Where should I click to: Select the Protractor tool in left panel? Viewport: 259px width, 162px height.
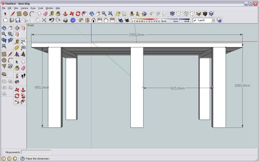coord(17,48)
